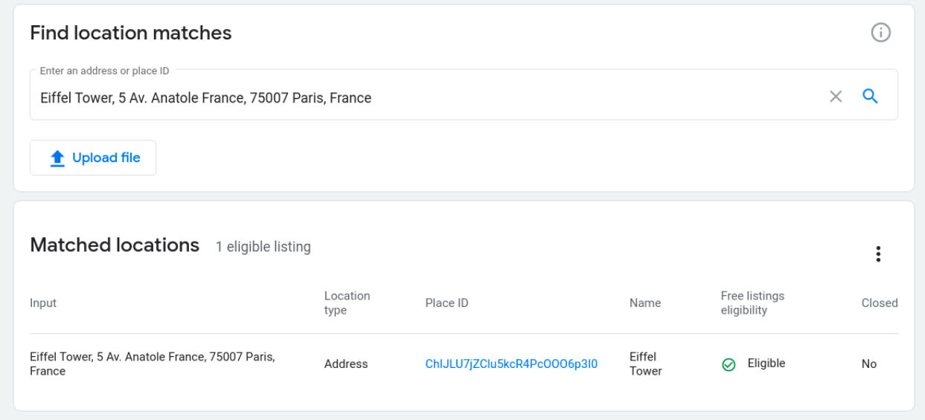The width and height of the screenshot is (925, 420).
Task: Click the Input column header
Action: click(x=43, y=303)
